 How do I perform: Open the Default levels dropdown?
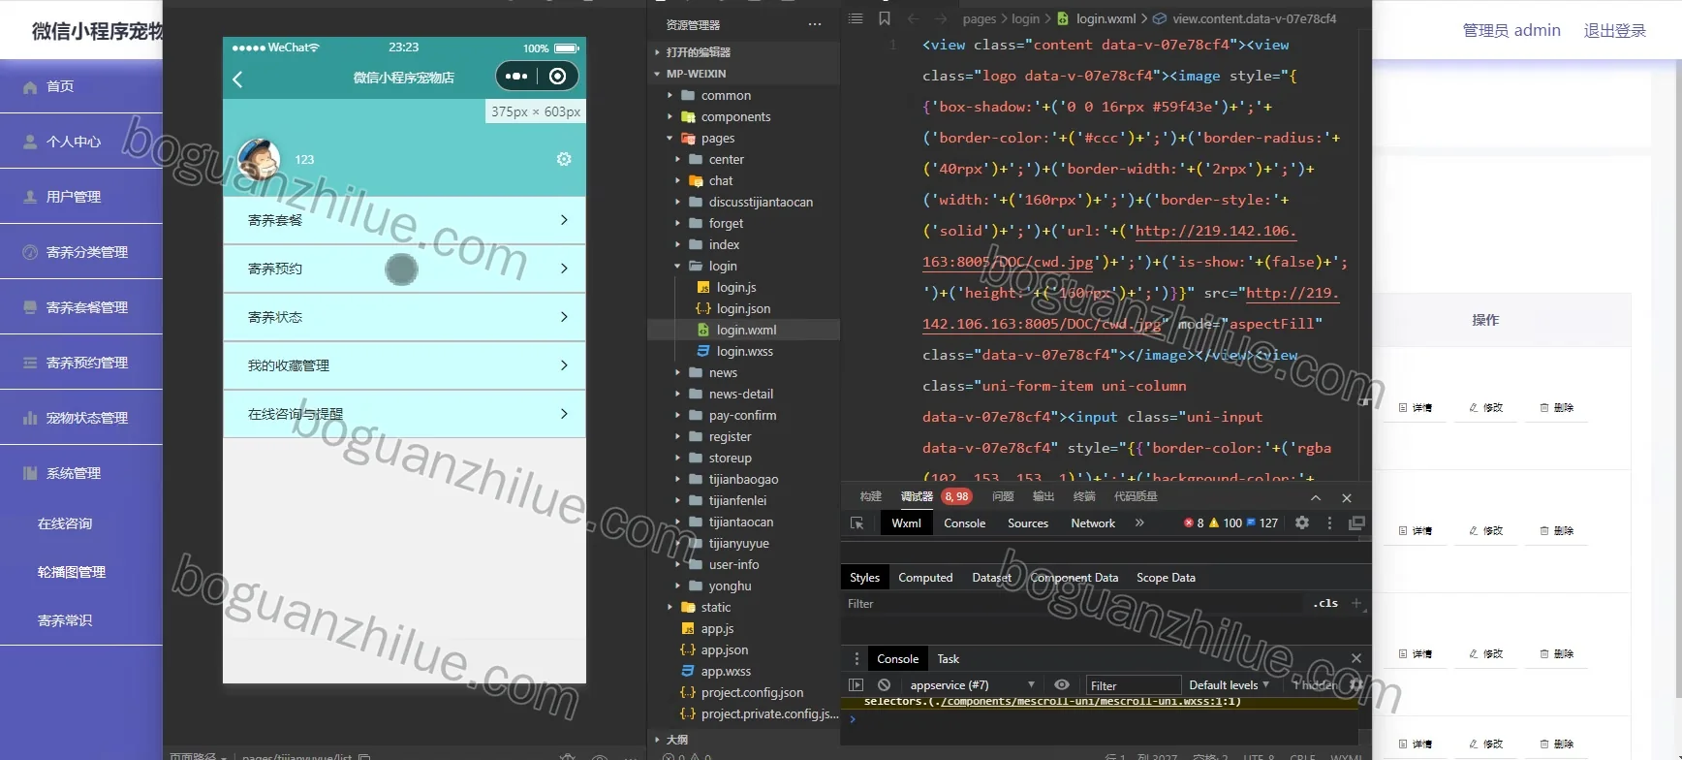1229,684
